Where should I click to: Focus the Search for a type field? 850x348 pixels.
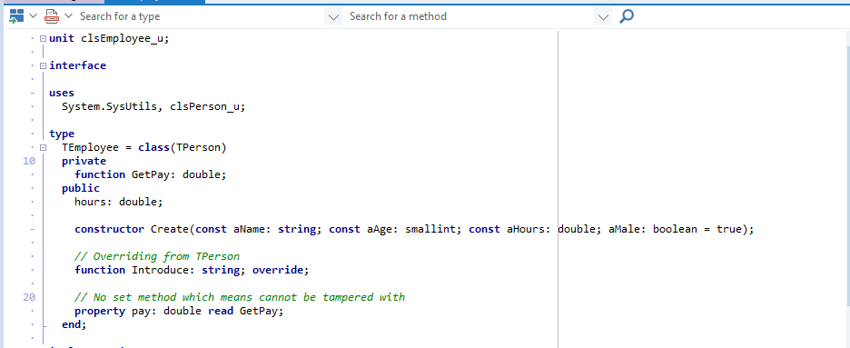(201, 16)
